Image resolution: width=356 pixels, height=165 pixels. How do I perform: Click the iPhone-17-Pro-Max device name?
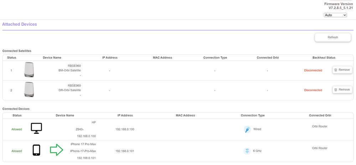pyautogui.click(x=83, y=151)
